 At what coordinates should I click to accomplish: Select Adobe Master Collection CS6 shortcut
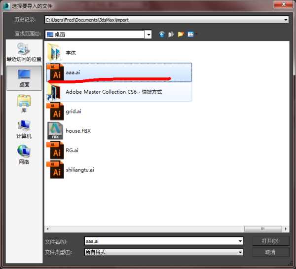(113, 92)
